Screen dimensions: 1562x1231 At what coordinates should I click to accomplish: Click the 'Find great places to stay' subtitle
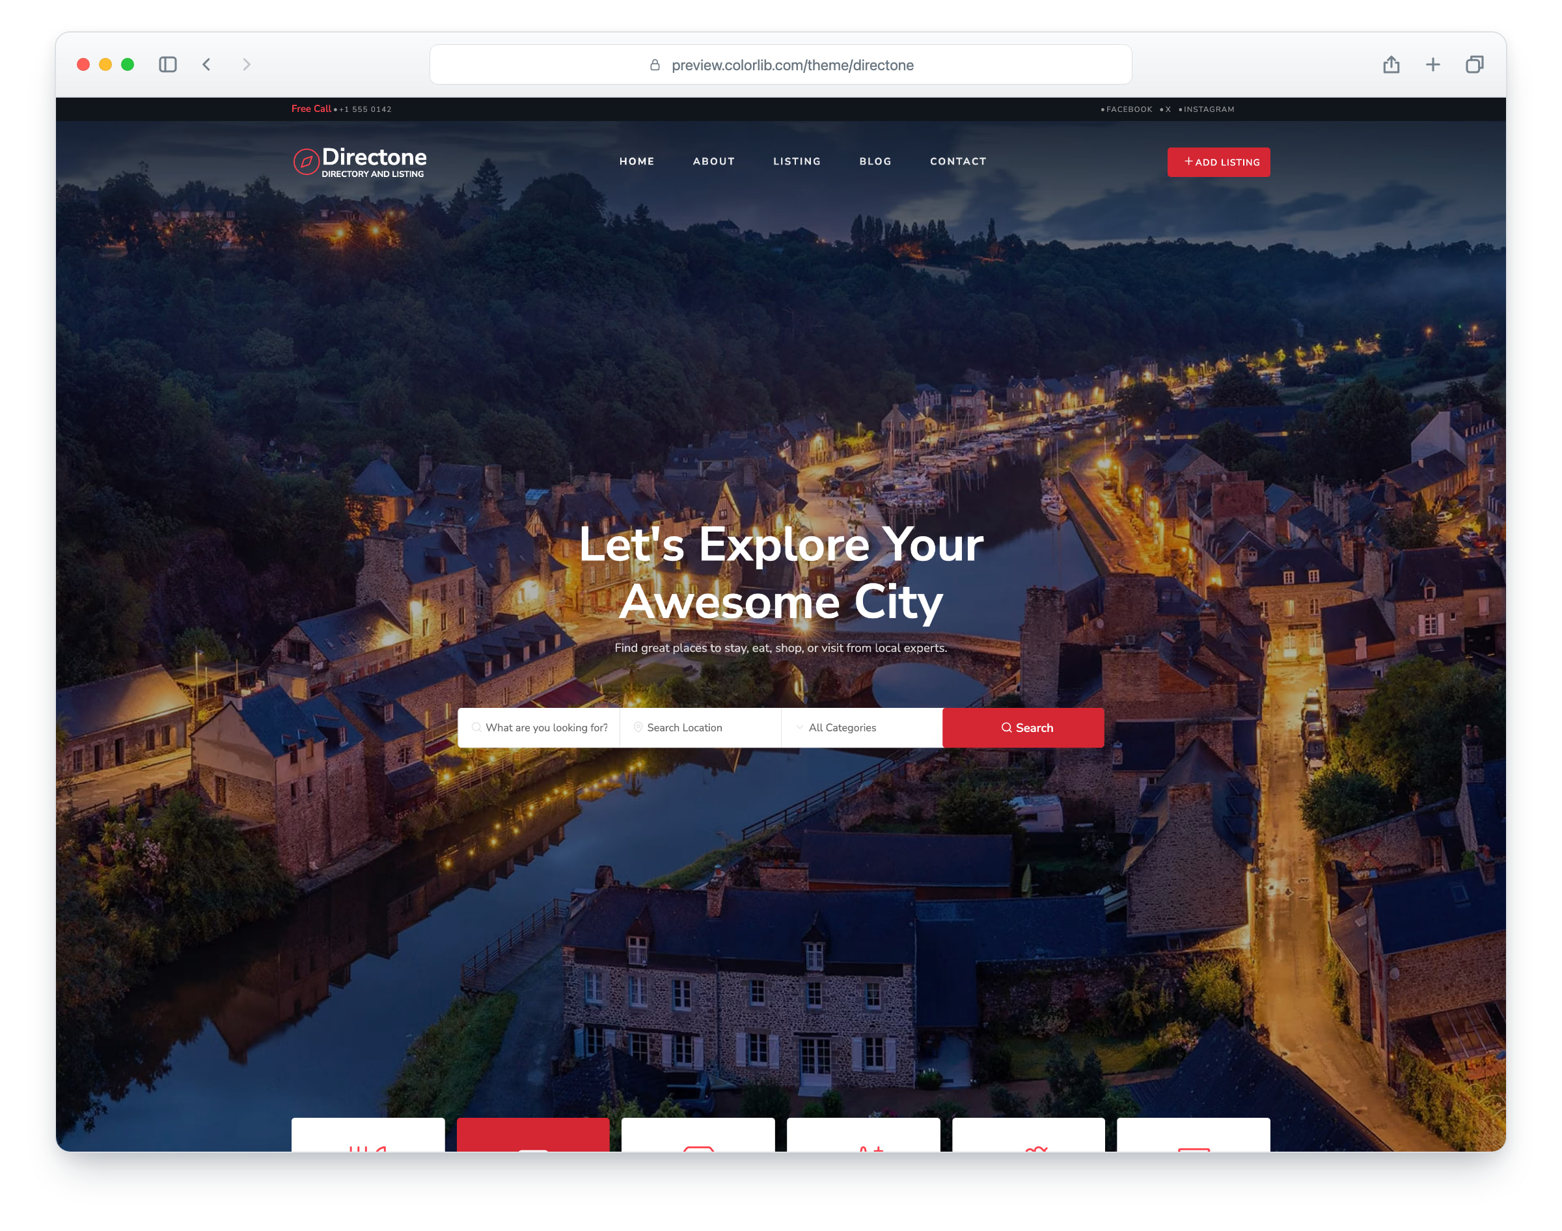tap(780, 647)
